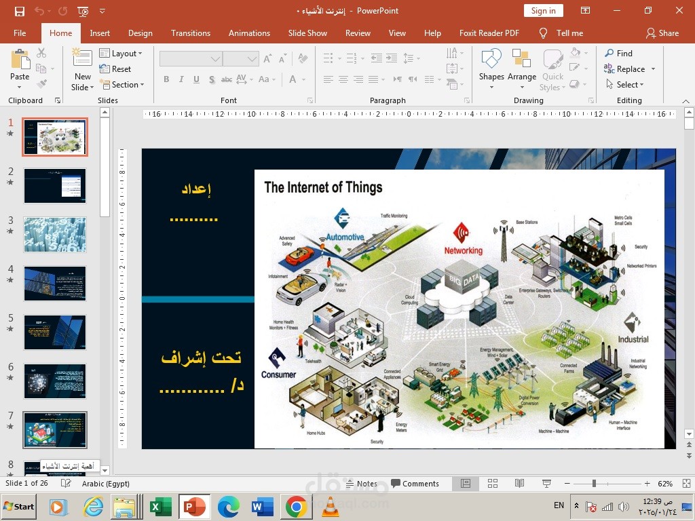Screen dimensions: 695x521
Task: Toggle text Shadow formatting
Action: pos(212,79)
